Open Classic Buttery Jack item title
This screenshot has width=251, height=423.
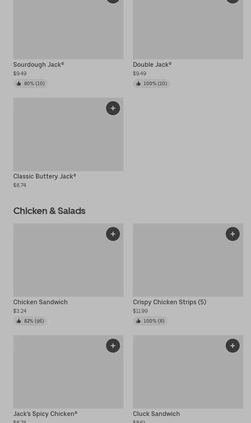click(44, 176)
